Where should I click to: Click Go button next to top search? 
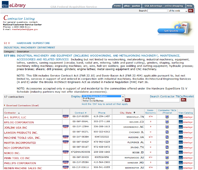click(190, 11)
